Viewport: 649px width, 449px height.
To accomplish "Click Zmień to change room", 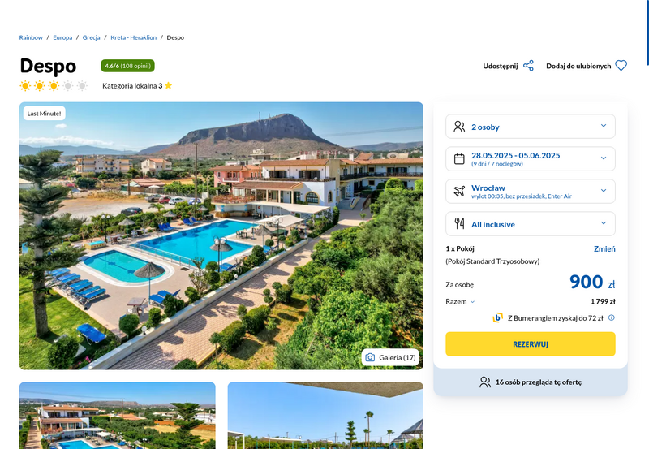I will (604, 249).
